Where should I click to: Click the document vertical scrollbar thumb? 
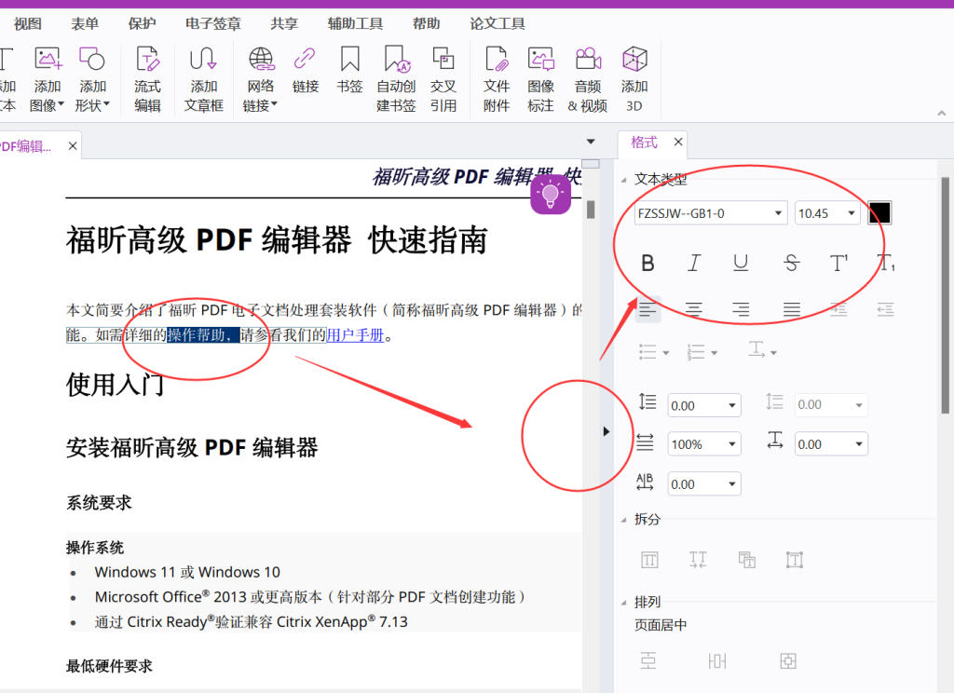pyautogui.click(x=590, y=210)
